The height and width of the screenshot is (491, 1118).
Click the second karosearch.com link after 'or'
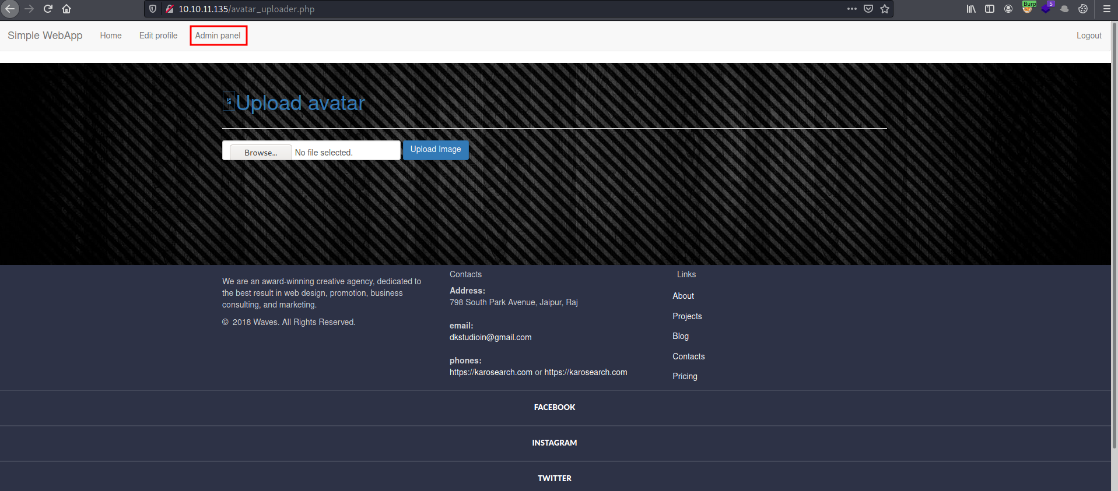tap(586, 372)
